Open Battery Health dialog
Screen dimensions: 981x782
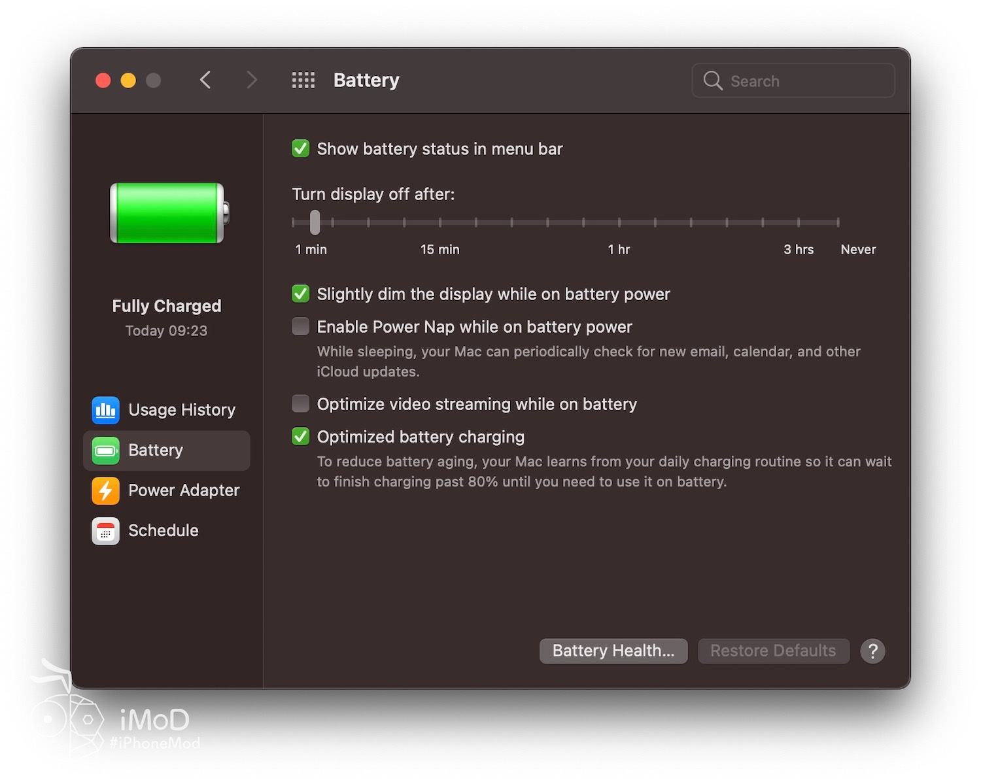point(613,651)
